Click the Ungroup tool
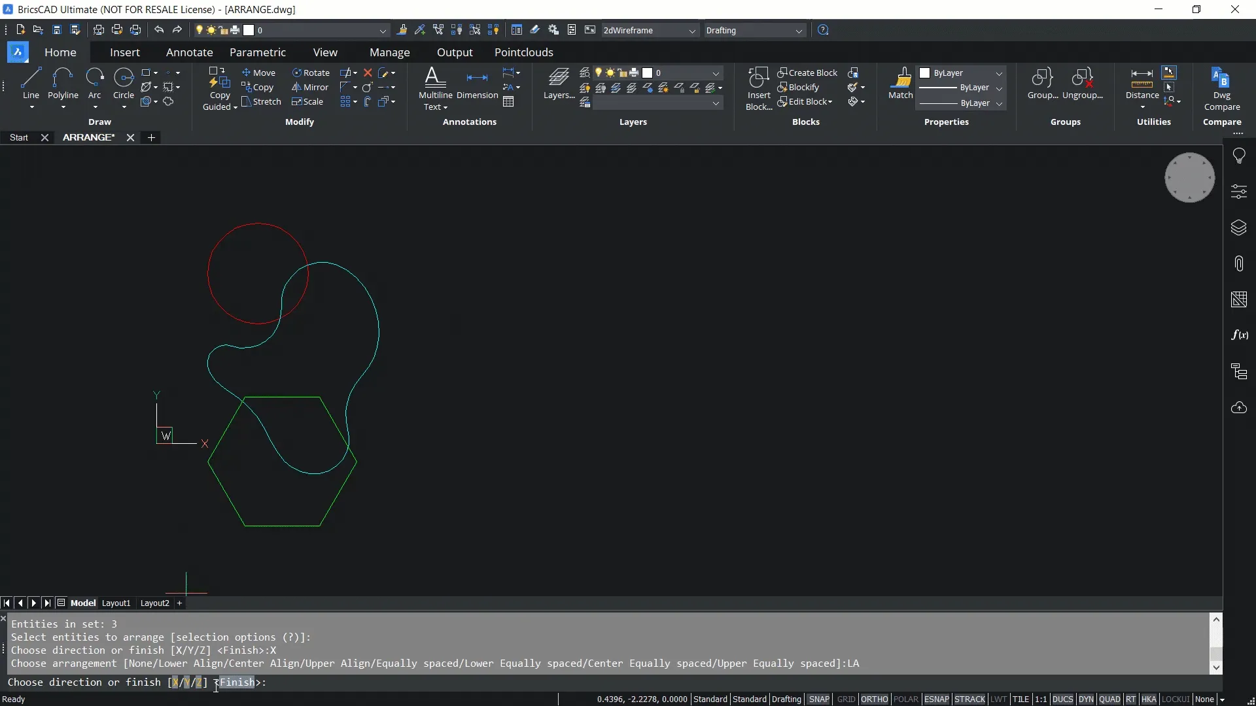 click(1082, 84)
